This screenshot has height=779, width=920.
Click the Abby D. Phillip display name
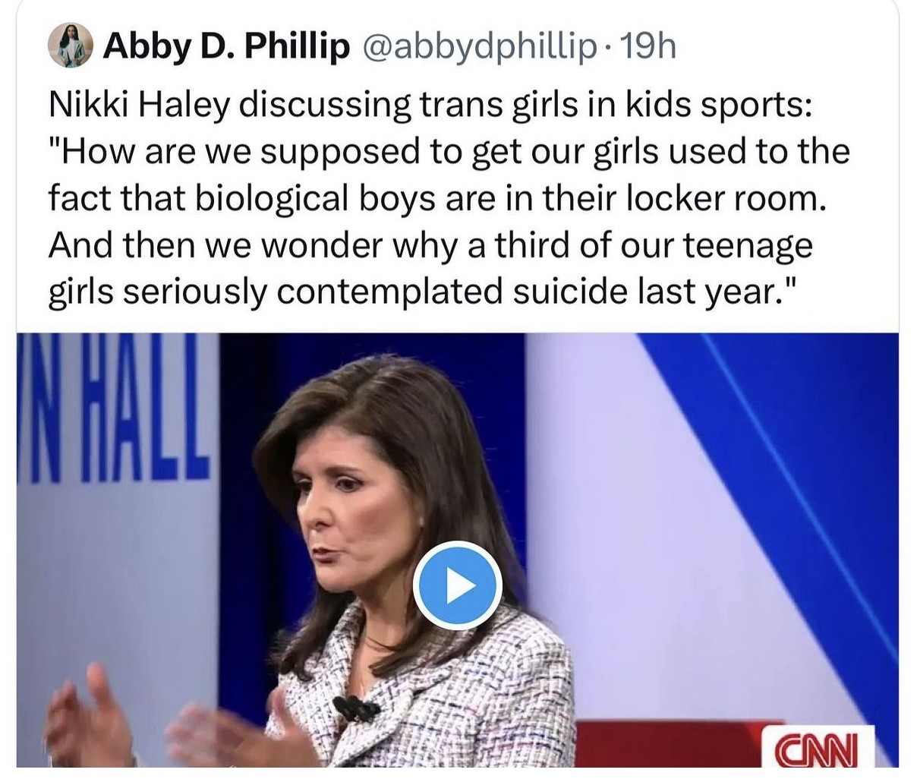[226, 47]
